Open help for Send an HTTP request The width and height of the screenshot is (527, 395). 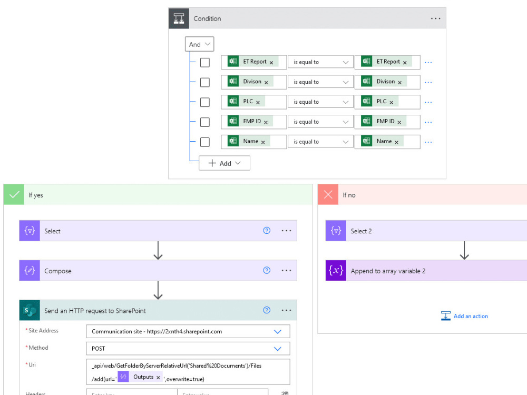267,310
